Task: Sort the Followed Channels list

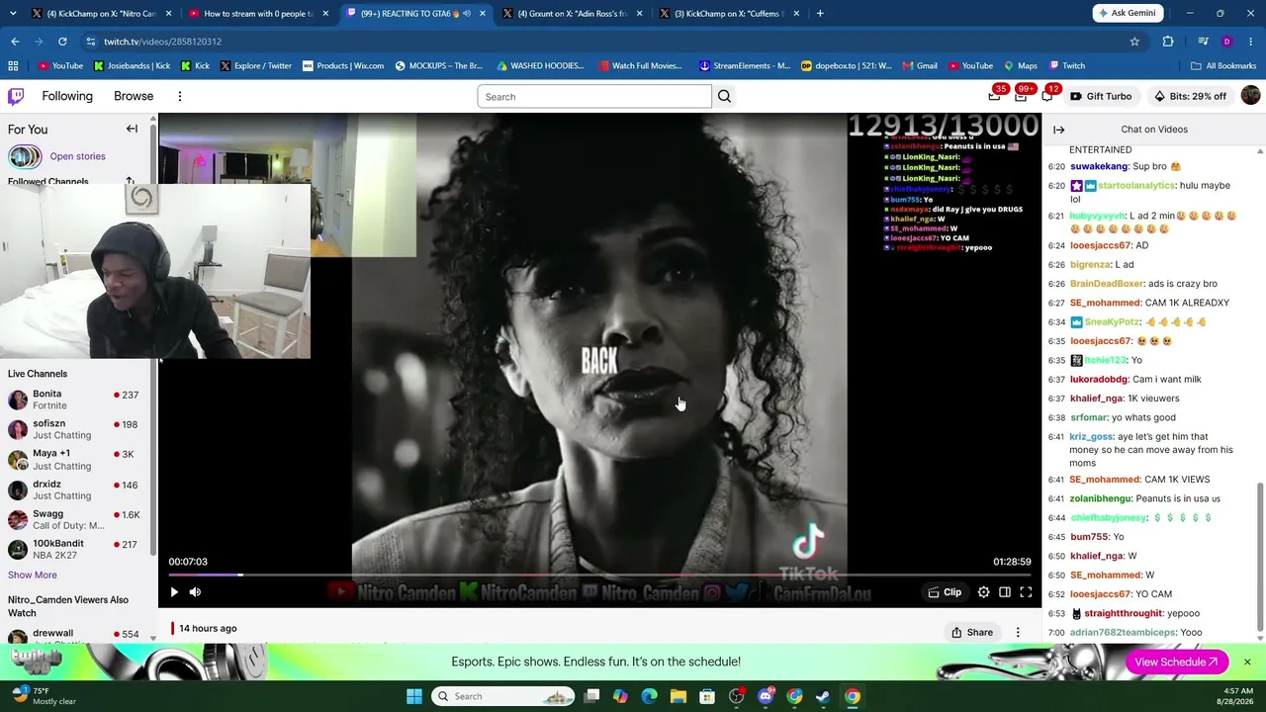Action: pyautogui.click(x=130, y=181)
